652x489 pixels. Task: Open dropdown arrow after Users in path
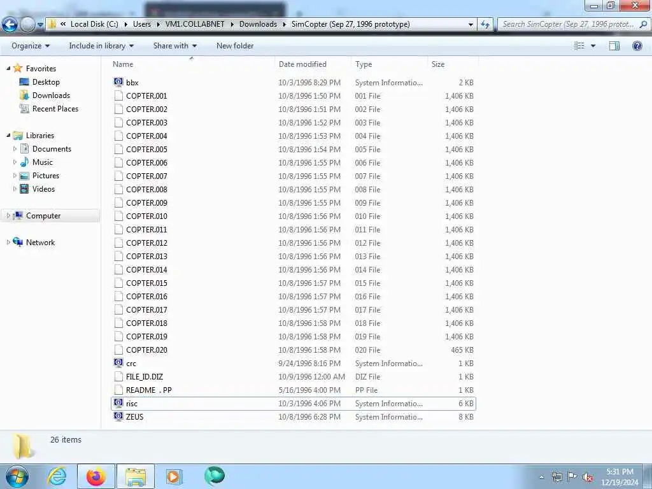[159, 24]
